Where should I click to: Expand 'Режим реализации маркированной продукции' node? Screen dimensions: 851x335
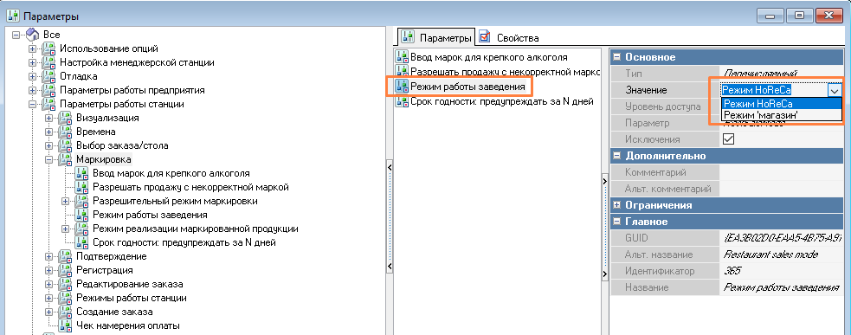coord(66,229)
